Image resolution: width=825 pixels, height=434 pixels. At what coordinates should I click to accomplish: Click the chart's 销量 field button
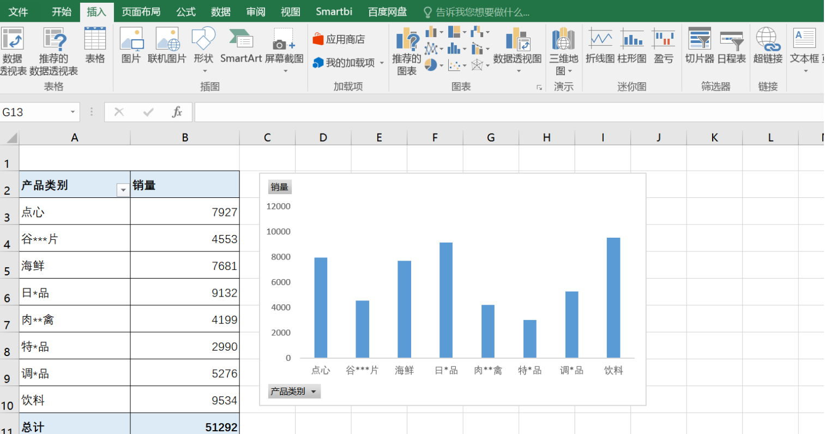tap(280, 187)
